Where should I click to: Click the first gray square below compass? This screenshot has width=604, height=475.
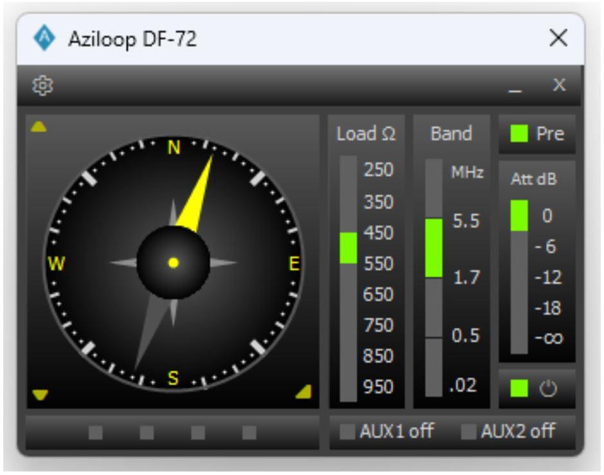coord(95,432)
